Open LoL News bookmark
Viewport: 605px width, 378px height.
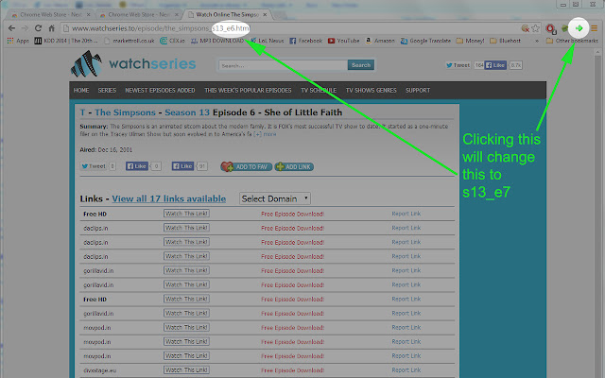tap(267, 41)
